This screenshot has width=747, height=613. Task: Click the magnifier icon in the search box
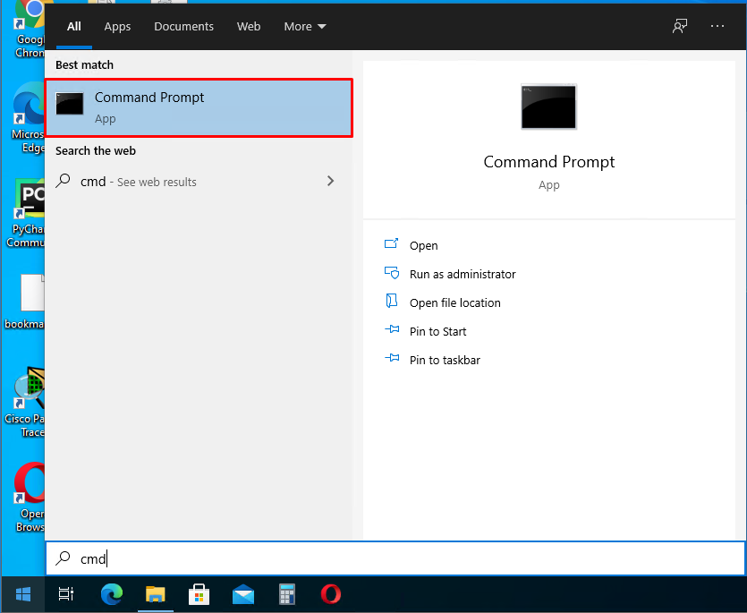(x=63, y=558)
